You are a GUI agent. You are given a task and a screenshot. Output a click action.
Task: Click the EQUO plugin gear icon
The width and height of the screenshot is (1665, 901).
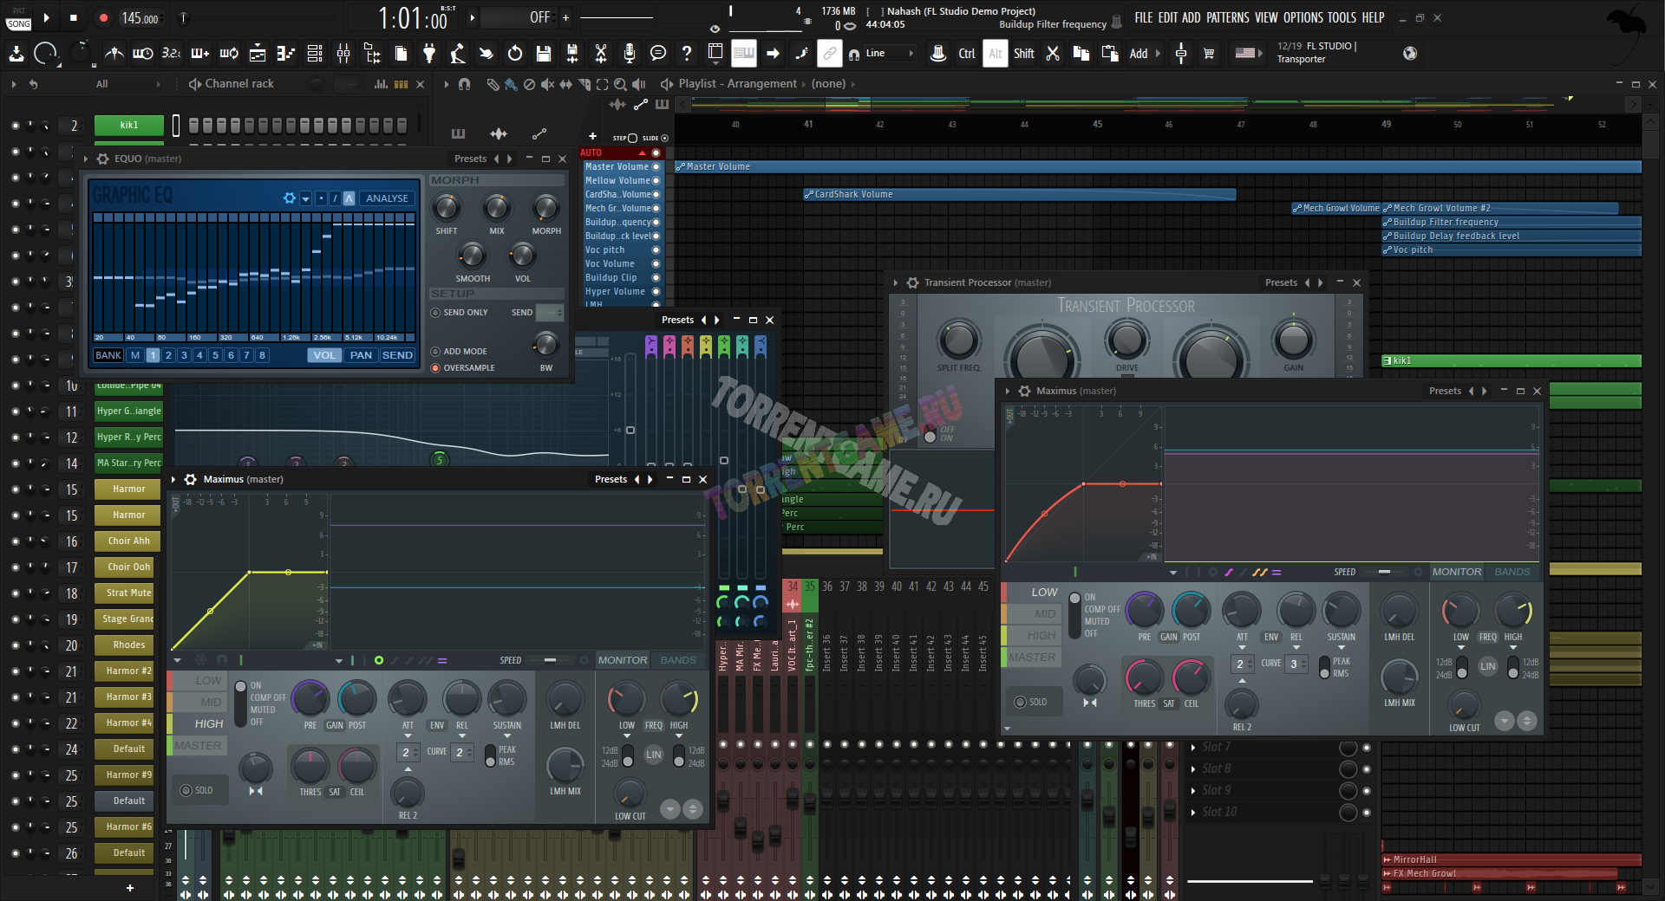click(x=103, y=159)
